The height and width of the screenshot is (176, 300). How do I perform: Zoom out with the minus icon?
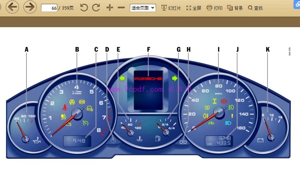click(121, 8)
